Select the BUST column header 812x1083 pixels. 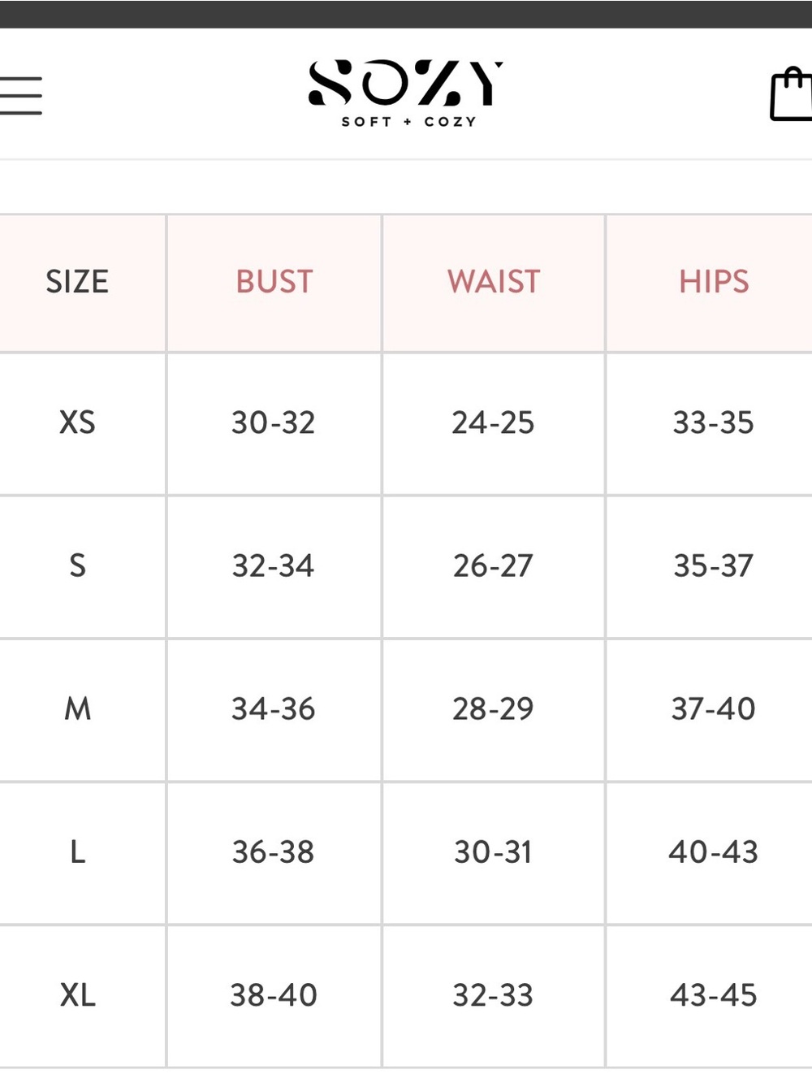[x=274, y=282]
